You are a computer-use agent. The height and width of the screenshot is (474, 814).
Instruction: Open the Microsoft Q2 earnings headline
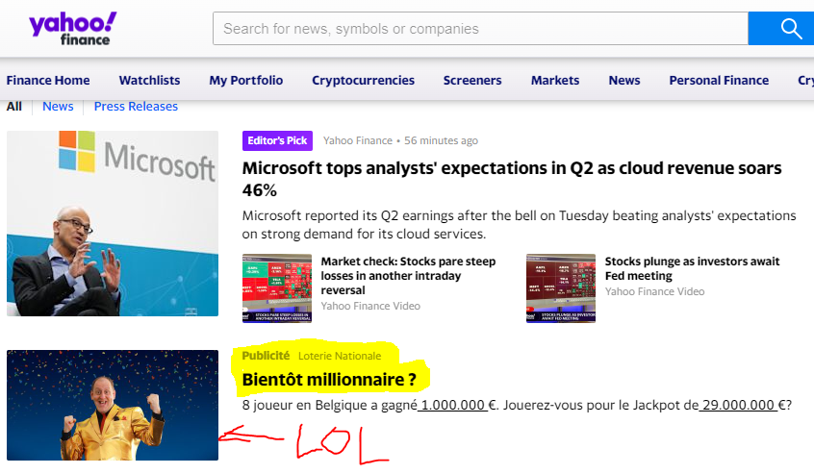pyautogui.click(x=512, y=179)
